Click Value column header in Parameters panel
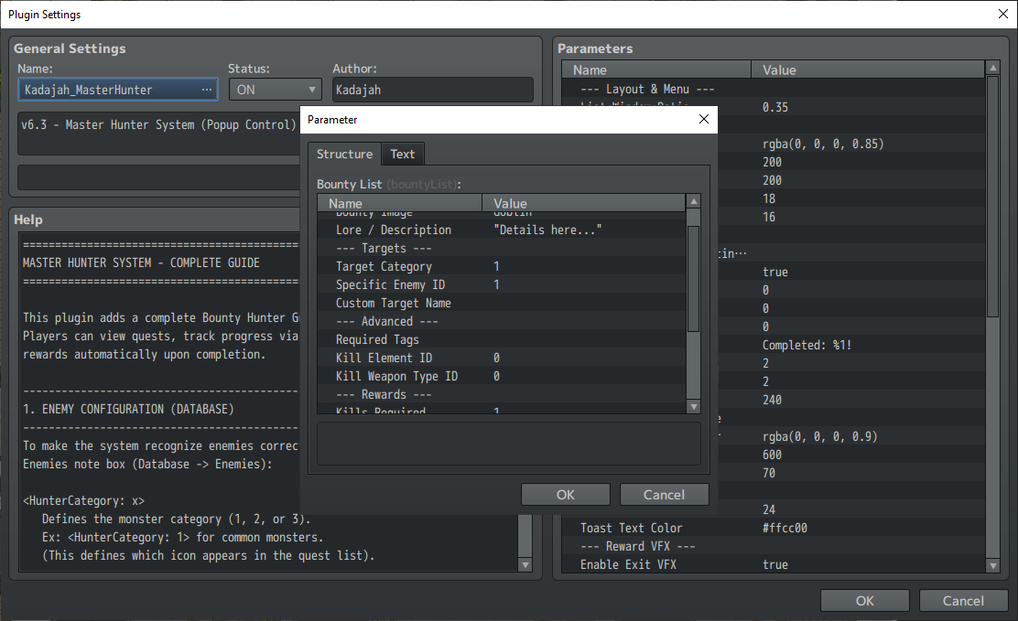Viewport: 1018px width, 621px height. pos(868,70)
